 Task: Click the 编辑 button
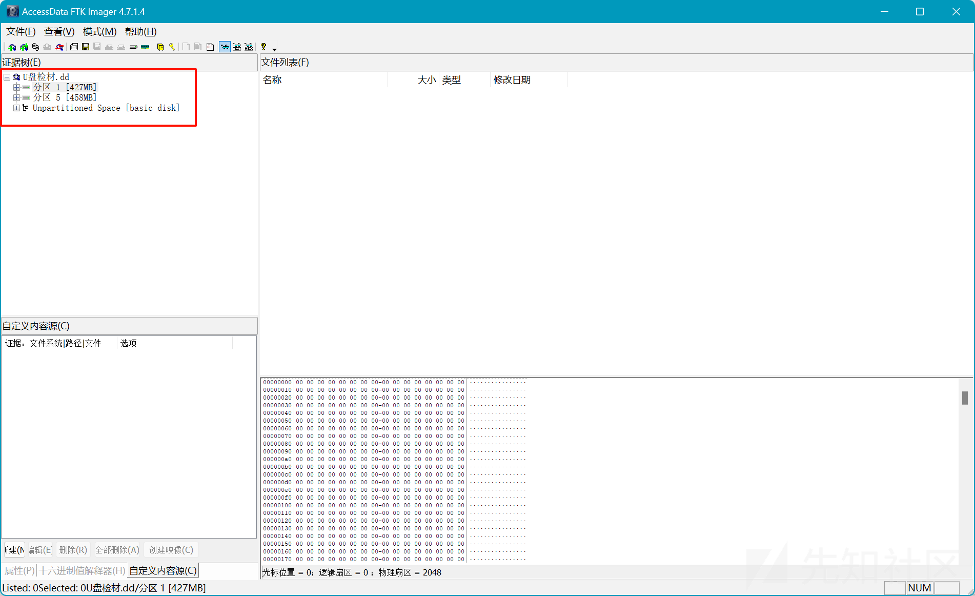coord(40,550)
